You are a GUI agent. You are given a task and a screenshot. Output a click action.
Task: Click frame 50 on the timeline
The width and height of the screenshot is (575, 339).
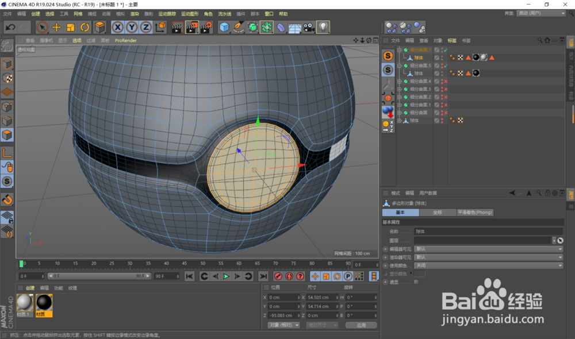(x=203, y=264)
